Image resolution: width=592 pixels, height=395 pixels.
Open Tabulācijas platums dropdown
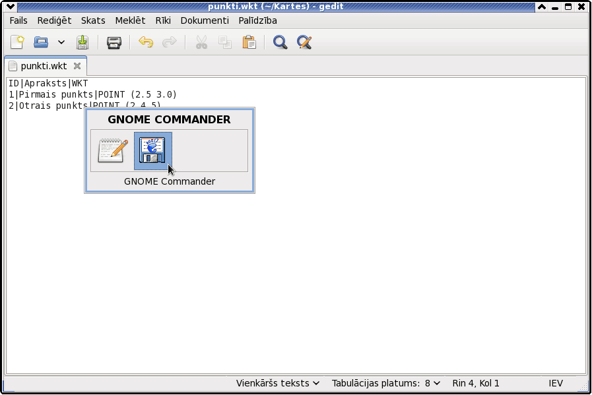pyautogui.click(x=386, y=383)
